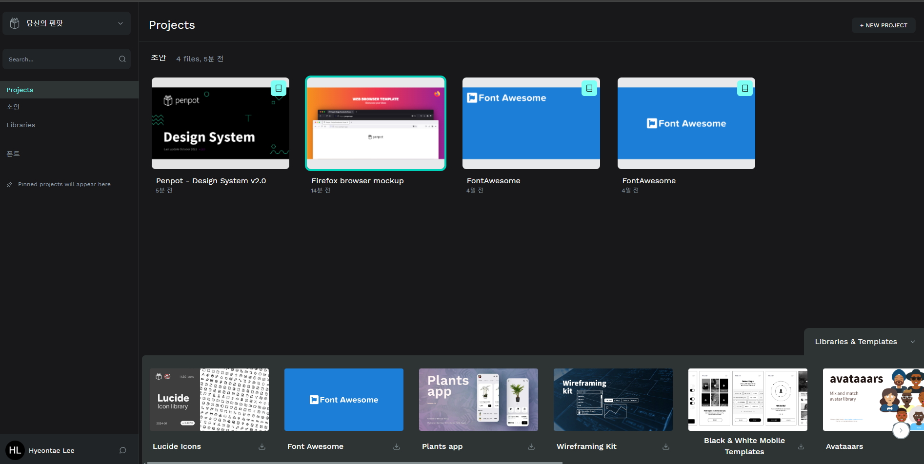
Task: Click the Lucide Icons template title
Action: pos(177,446)
